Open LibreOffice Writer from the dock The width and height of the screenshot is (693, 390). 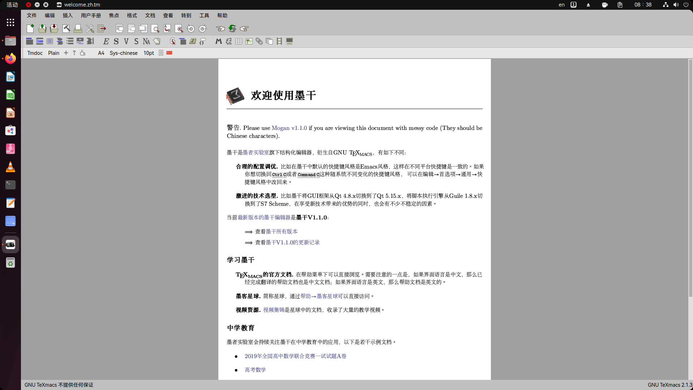click(x=10, y=77)
